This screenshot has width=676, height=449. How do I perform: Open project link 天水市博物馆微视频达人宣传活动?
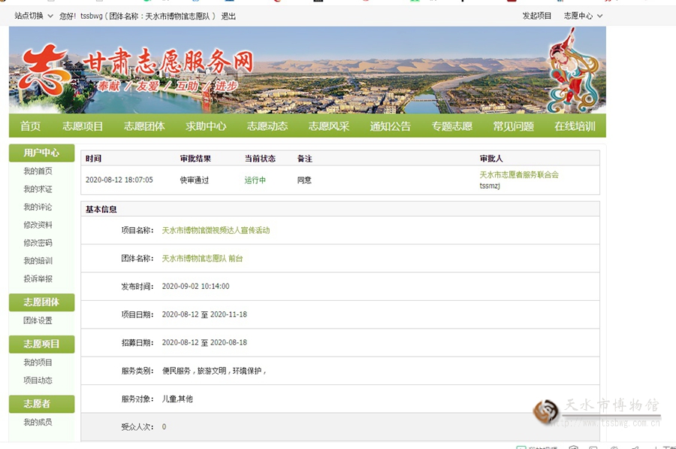point(216,230)
